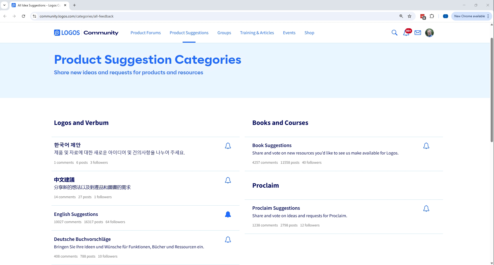Click the 'Books and Courses' heading
This screenshot has width=494, height=265.
[280, 123]
